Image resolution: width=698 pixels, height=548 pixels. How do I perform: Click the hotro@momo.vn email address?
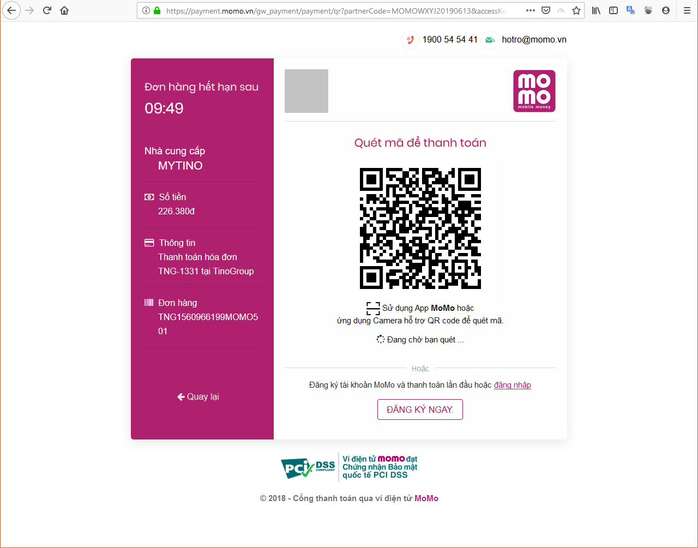(x=534, y=40)
